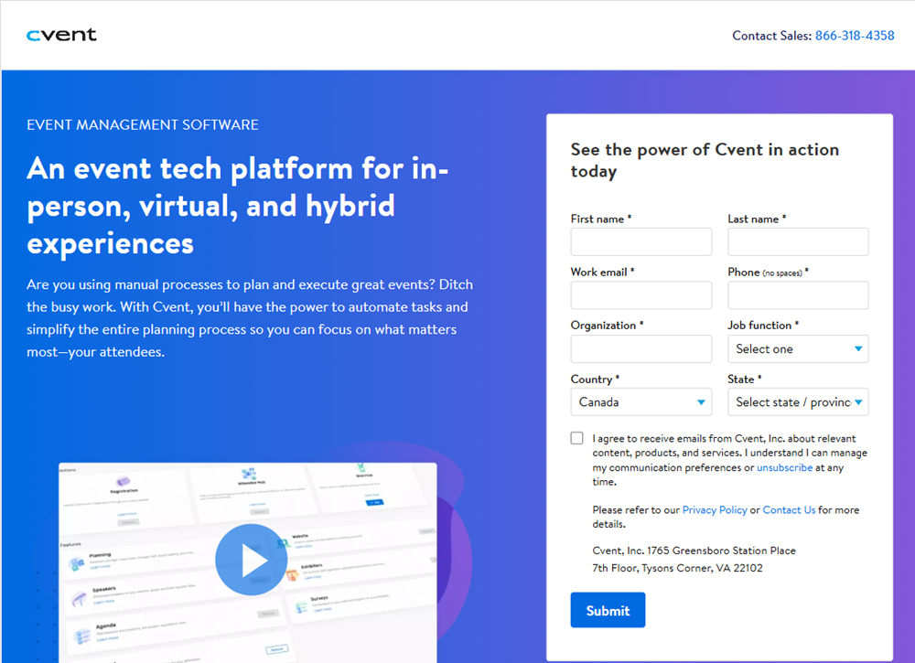Click into the Phone field

pyautogui.click(x=798, y=295)
